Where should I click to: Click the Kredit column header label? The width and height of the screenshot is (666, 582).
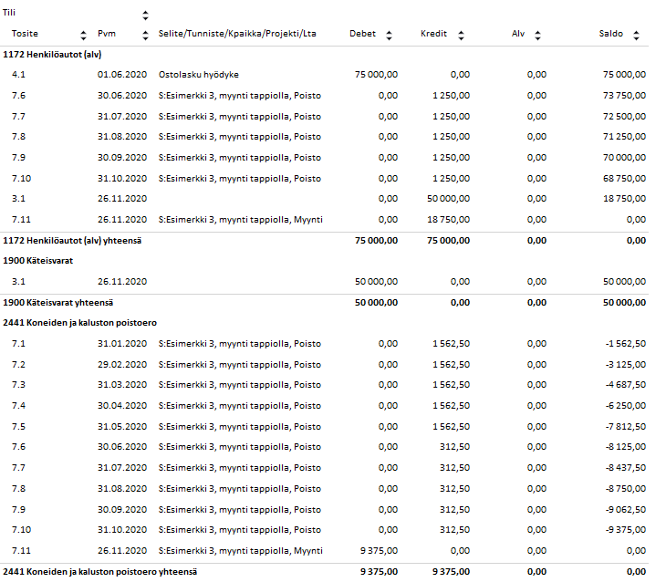coord(433,34)
